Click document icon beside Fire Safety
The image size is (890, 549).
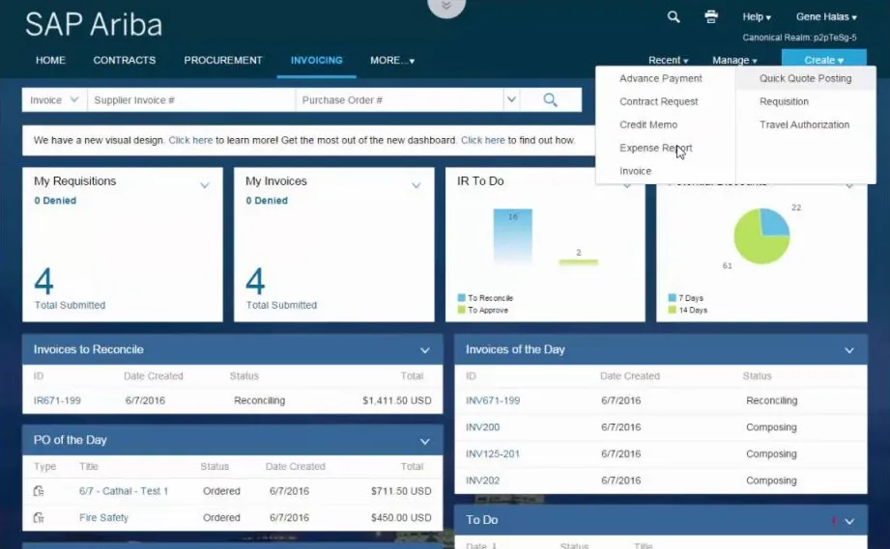click(x=39, y=518)
